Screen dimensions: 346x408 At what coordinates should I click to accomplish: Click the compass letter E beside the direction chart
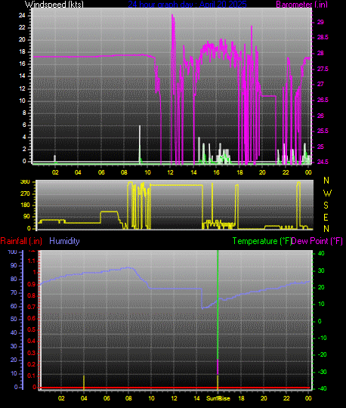[x=326, y=218]
